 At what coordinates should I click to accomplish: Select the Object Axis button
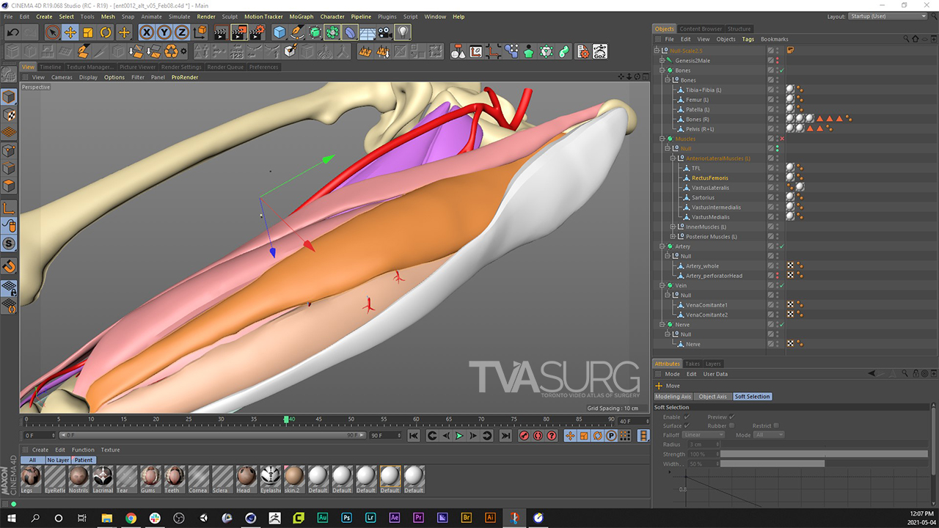(x=712, y=397)
